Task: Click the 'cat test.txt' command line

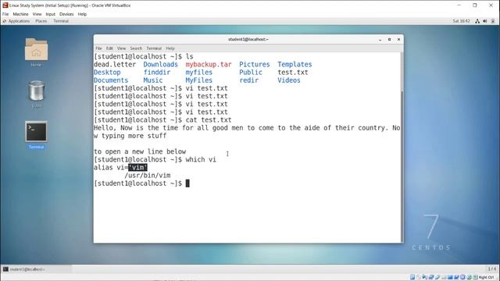Action: click(x=209, y=120)
